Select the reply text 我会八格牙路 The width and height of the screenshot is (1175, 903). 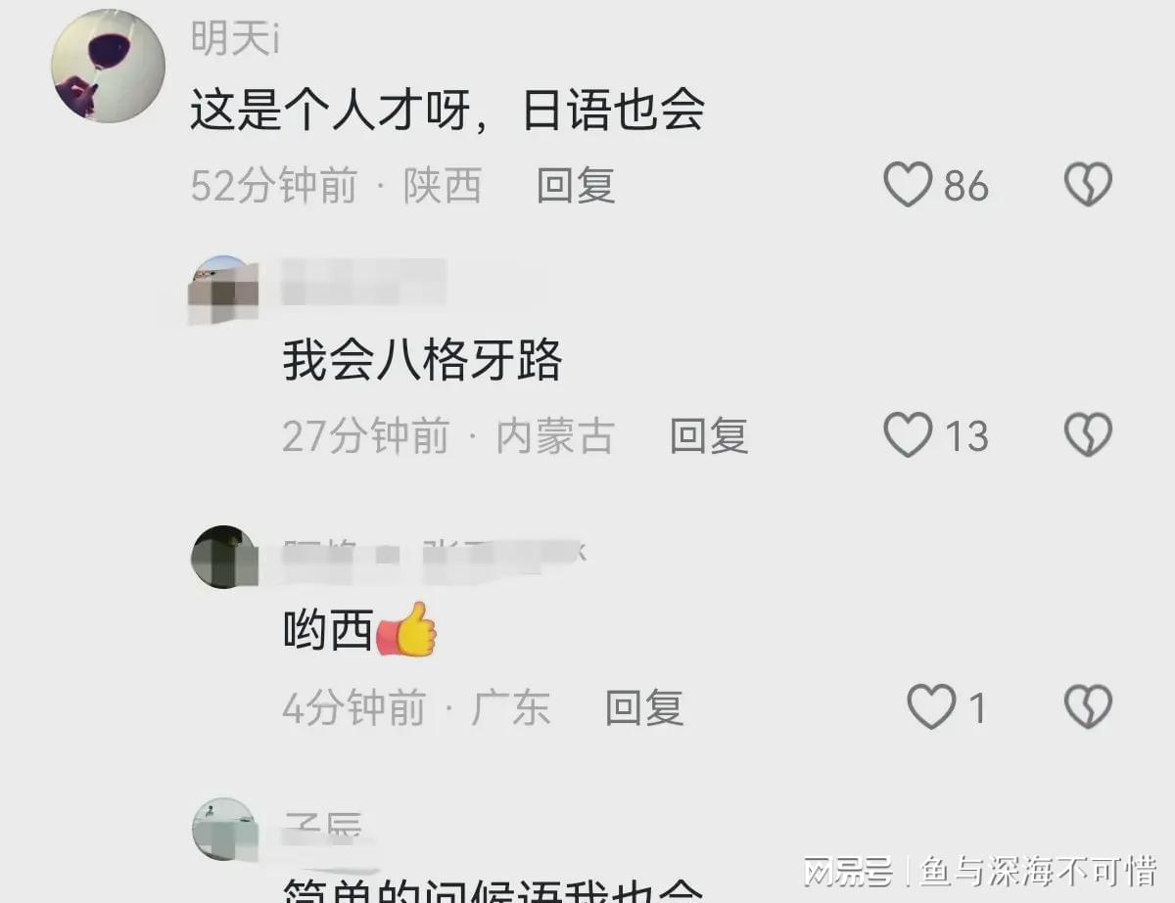[x=422, y=361]
